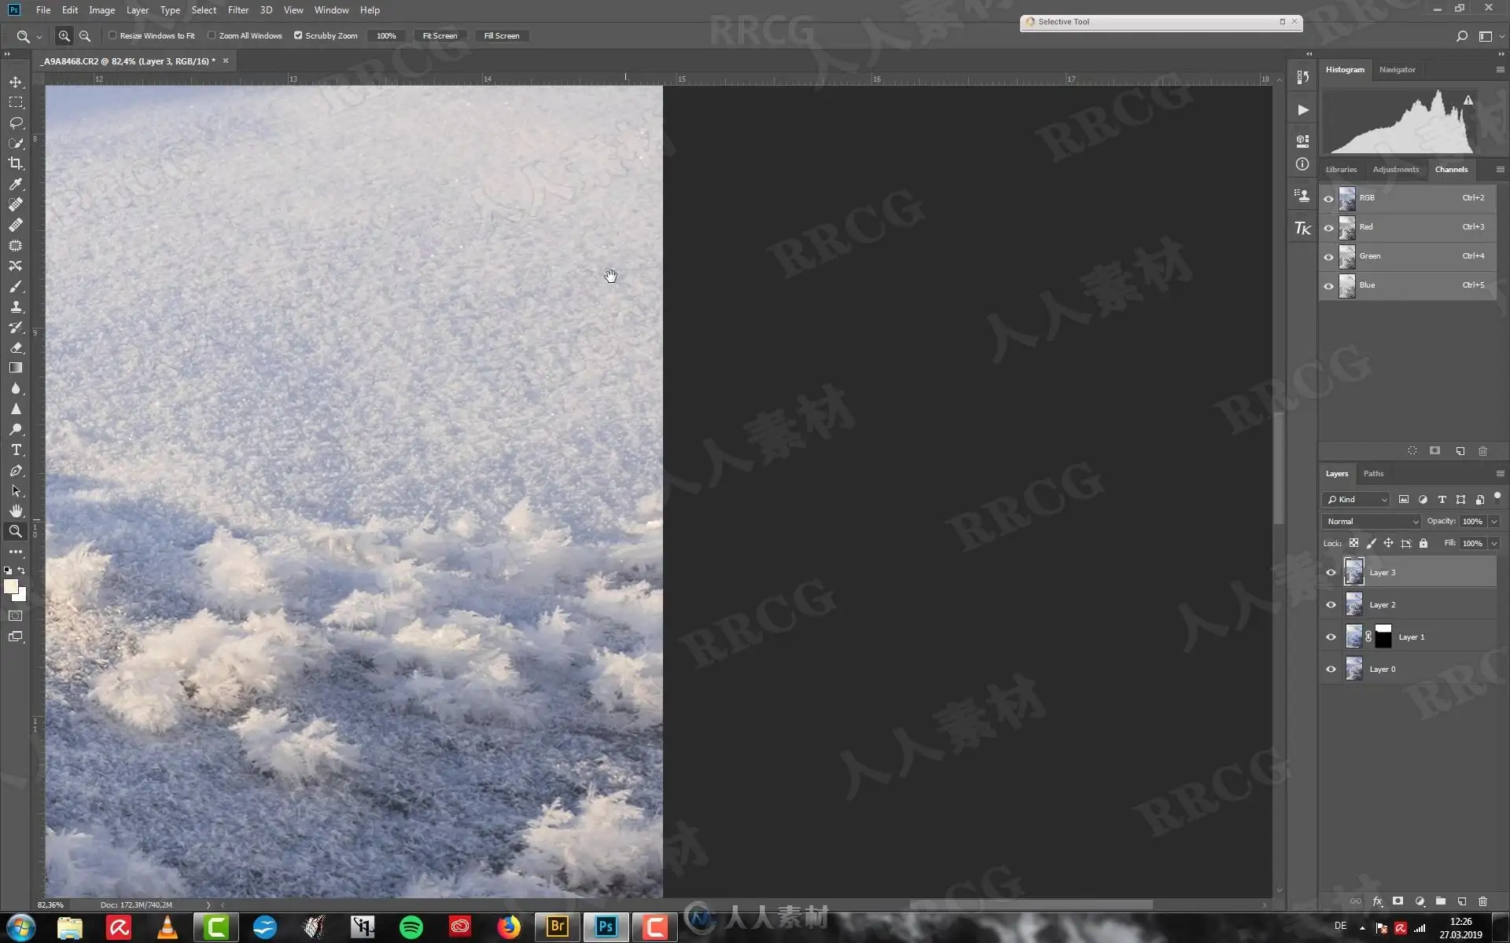
Task: Create new adjustment layer icon
Action: [1420, 901]
